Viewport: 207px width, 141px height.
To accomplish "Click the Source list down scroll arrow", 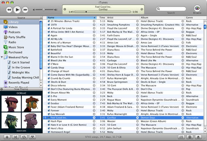I will (41, 85).
